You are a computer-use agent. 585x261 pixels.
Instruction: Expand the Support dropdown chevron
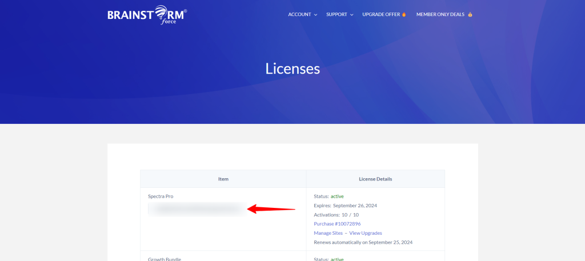tap(351, 15)
